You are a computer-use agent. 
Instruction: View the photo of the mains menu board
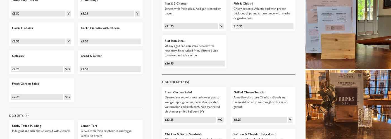(348, 34)
